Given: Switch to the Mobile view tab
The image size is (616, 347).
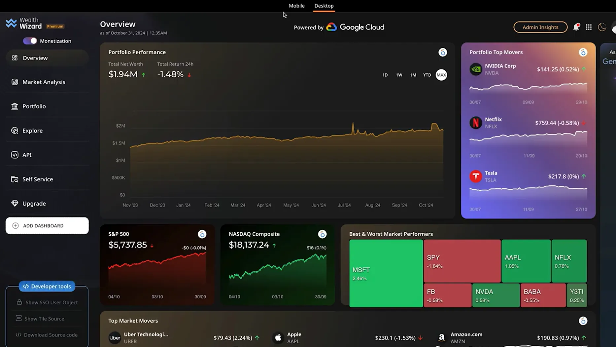Looking at the screenshot, I should [297, 6].
